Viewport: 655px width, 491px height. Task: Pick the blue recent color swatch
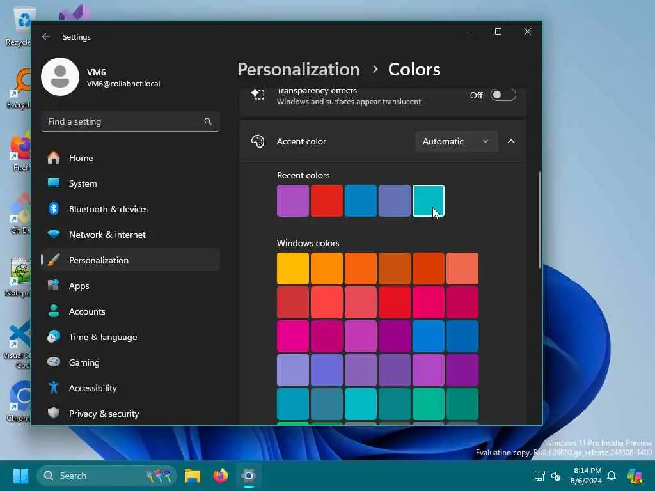click(361, 201)
